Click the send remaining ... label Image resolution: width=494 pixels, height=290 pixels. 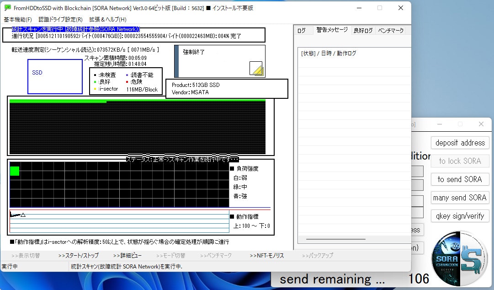332,279
